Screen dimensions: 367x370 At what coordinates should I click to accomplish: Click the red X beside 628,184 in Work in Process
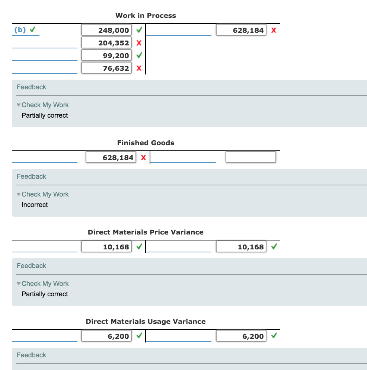coord(274,30)
